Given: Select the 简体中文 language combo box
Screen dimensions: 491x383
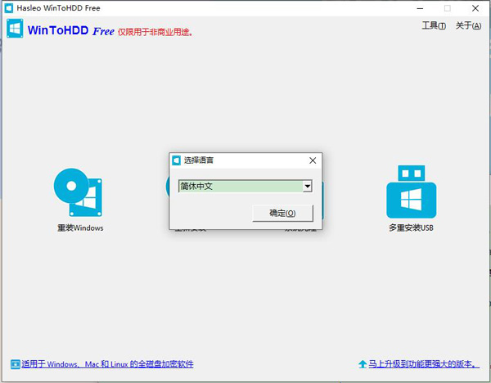Looking at the screenshot, I should [x=245, y=187].
